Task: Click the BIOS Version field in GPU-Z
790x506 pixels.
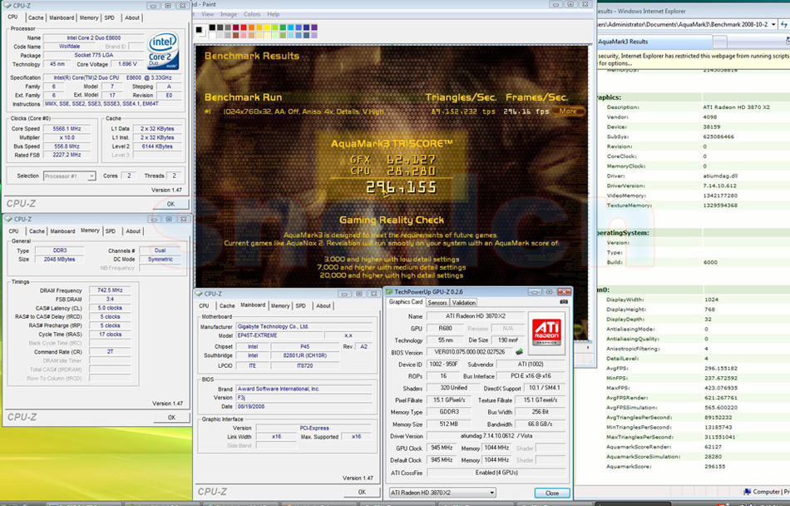Action: coord(470,352)
